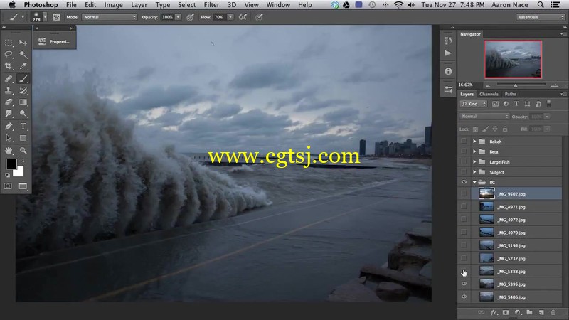Open the Properties panel button

[55, 41]
